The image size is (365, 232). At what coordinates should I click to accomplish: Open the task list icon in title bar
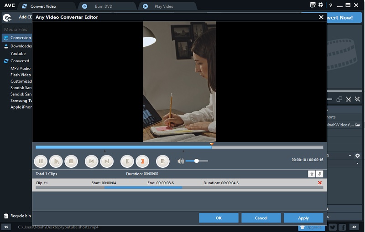click(x=313, y=5)
